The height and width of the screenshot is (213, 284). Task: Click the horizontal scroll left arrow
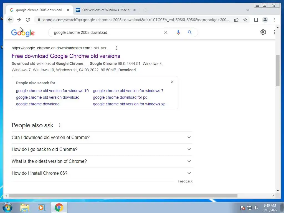point(6,196)
